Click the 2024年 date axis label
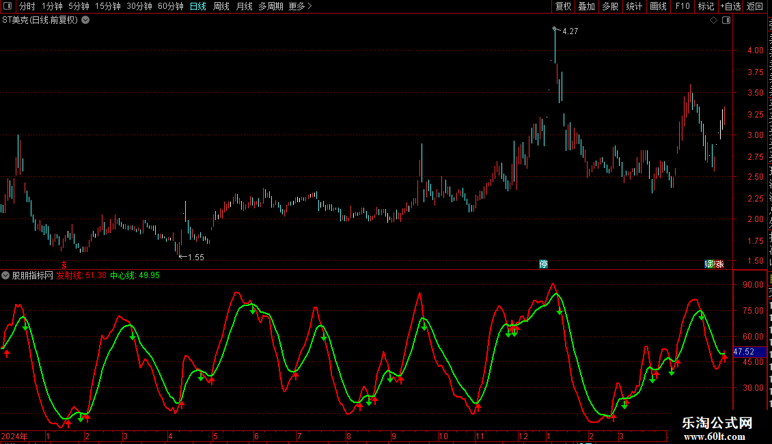 (14, 436)
